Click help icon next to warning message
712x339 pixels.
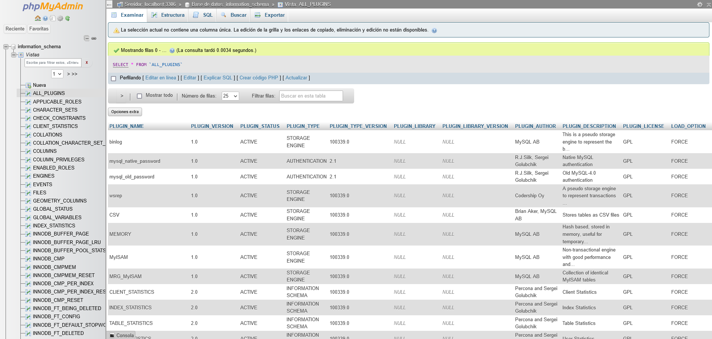coord(434,30)
